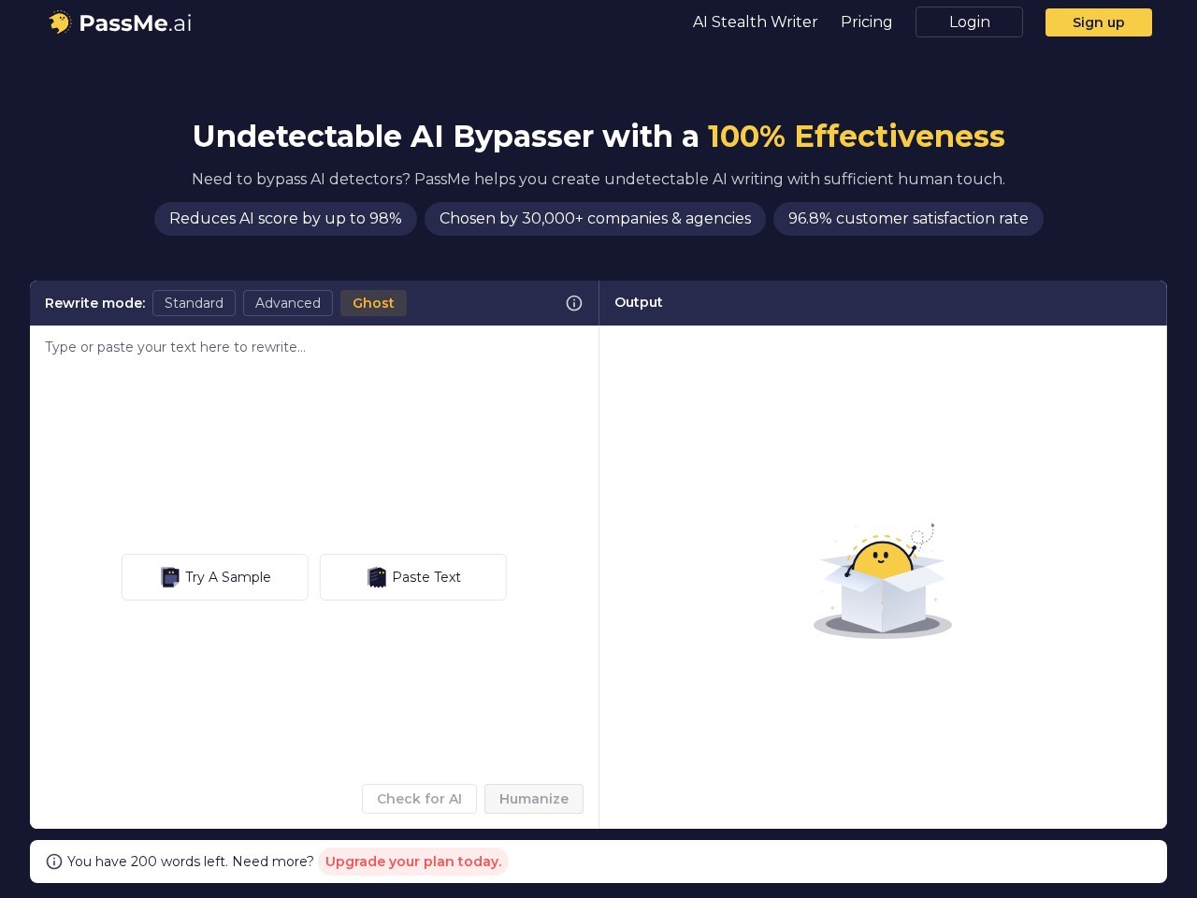Open the rewrite mode info icon
Image resolution: width=1197 pixels, height=898 pixels.
pos(574,303)
